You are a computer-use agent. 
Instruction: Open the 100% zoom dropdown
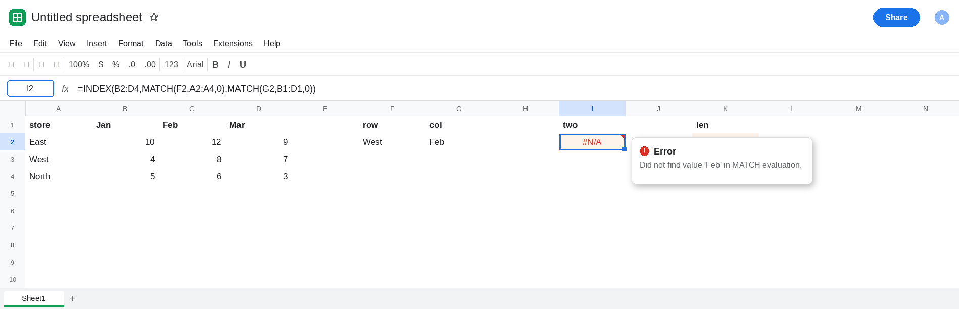coord(79,64)
